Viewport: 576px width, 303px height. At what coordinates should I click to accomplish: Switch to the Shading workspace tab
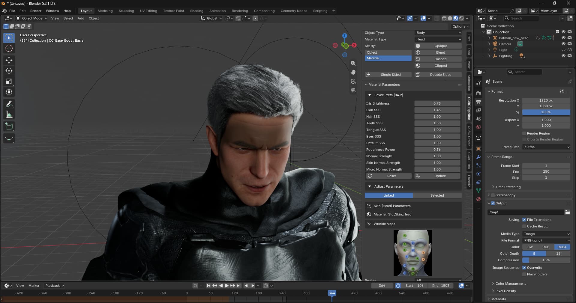coord(196,11)
